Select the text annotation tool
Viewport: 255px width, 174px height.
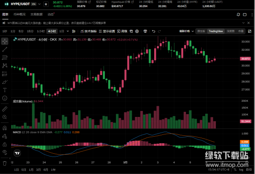(5, 90)
